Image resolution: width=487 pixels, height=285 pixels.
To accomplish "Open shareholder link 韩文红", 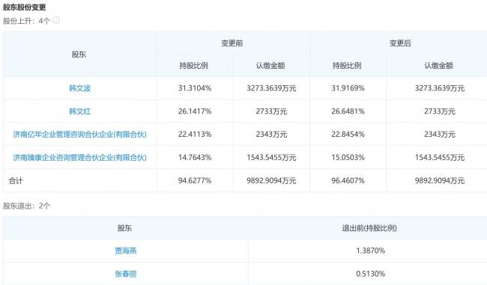I will coord(80,111).
